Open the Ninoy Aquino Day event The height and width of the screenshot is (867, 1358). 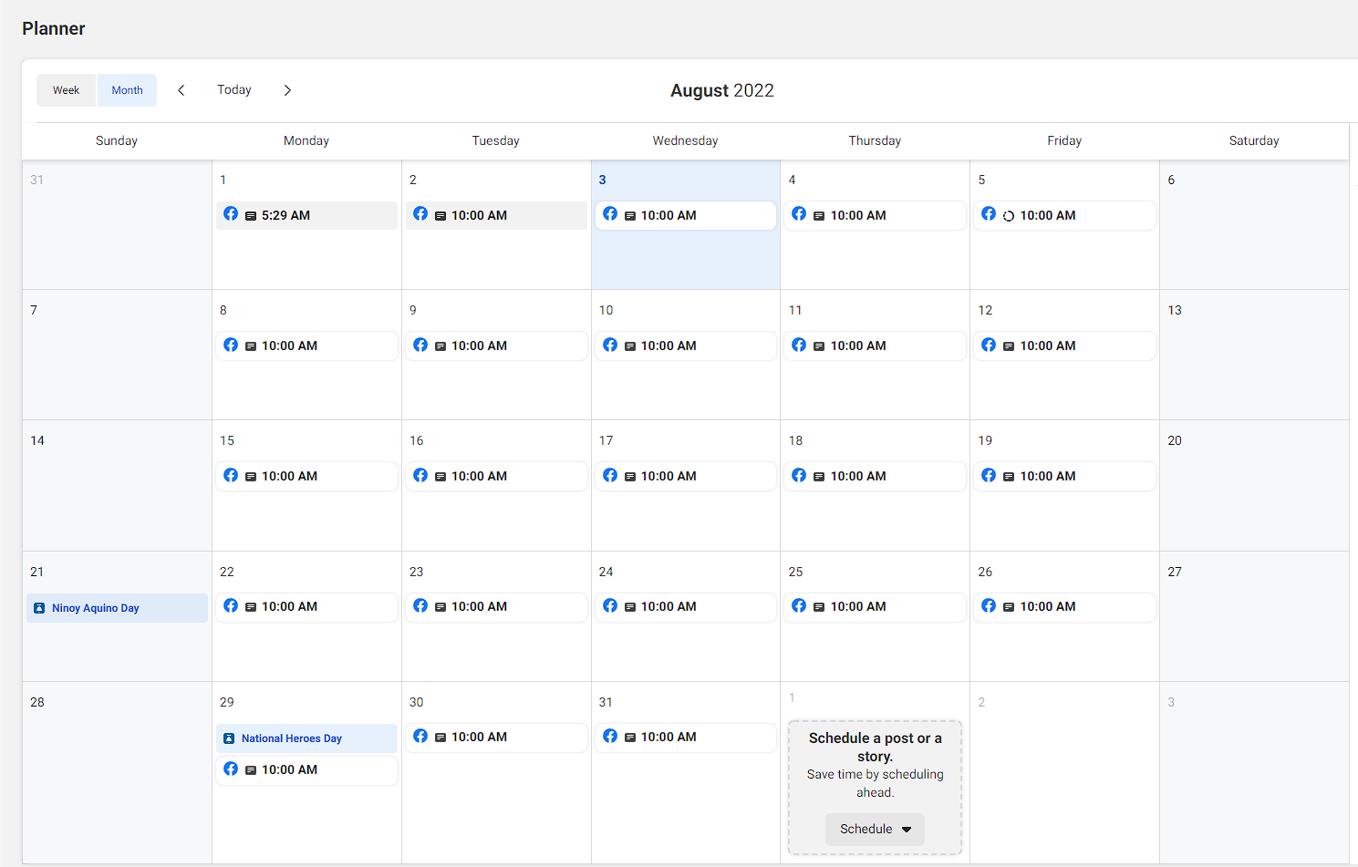pyautogui.click(x=117, y=608)
